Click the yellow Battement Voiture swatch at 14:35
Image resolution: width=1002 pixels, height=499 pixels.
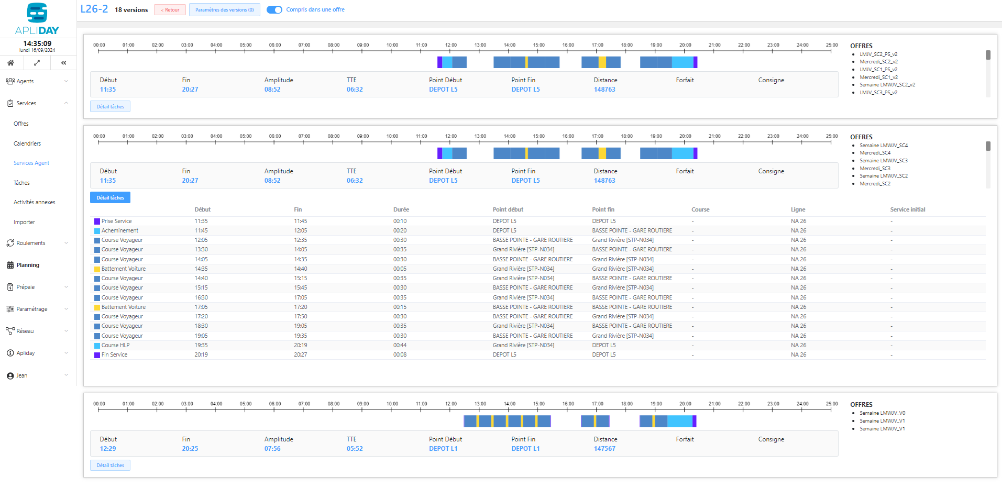click(97, 269)
